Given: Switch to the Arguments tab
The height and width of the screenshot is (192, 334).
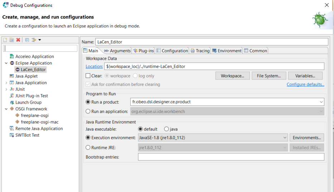Looking at the screenshot, I should click(x=117, y=51).
